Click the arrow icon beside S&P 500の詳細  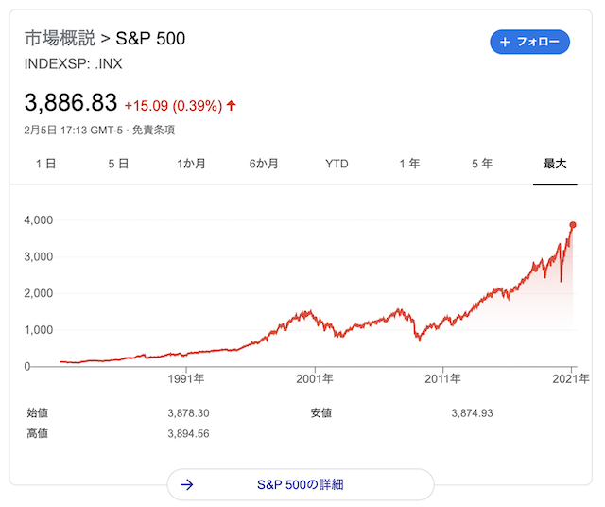click(x=187, y=484)
